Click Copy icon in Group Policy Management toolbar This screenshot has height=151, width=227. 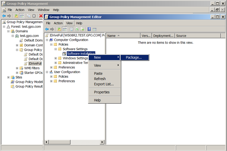[x=29, y=16]
